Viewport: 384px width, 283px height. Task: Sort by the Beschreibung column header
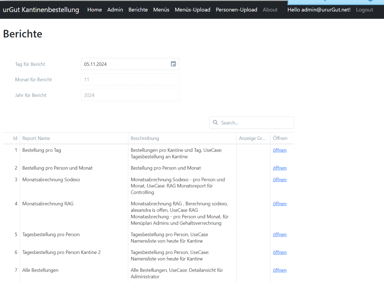point(145,138)
